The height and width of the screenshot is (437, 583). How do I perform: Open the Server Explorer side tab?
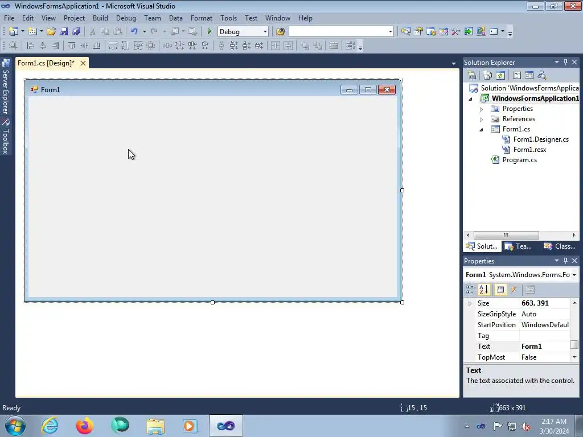[6, 86]
